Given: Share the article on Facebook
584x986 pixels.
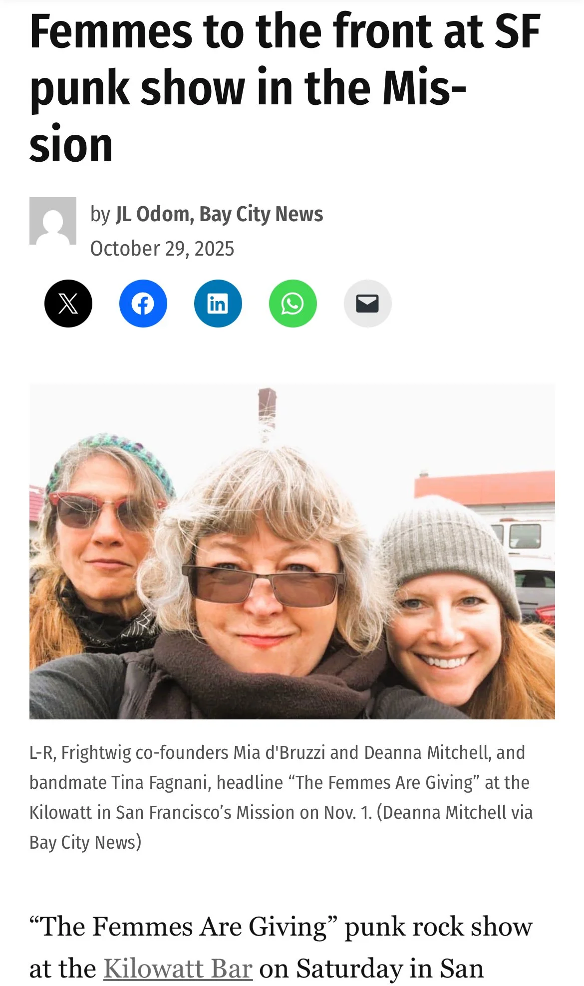Looking at the screenshot, I should click(143, 304).
